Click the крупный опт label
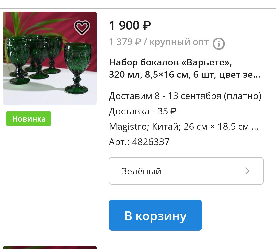The image size is (276, 249). coord(179,42)
